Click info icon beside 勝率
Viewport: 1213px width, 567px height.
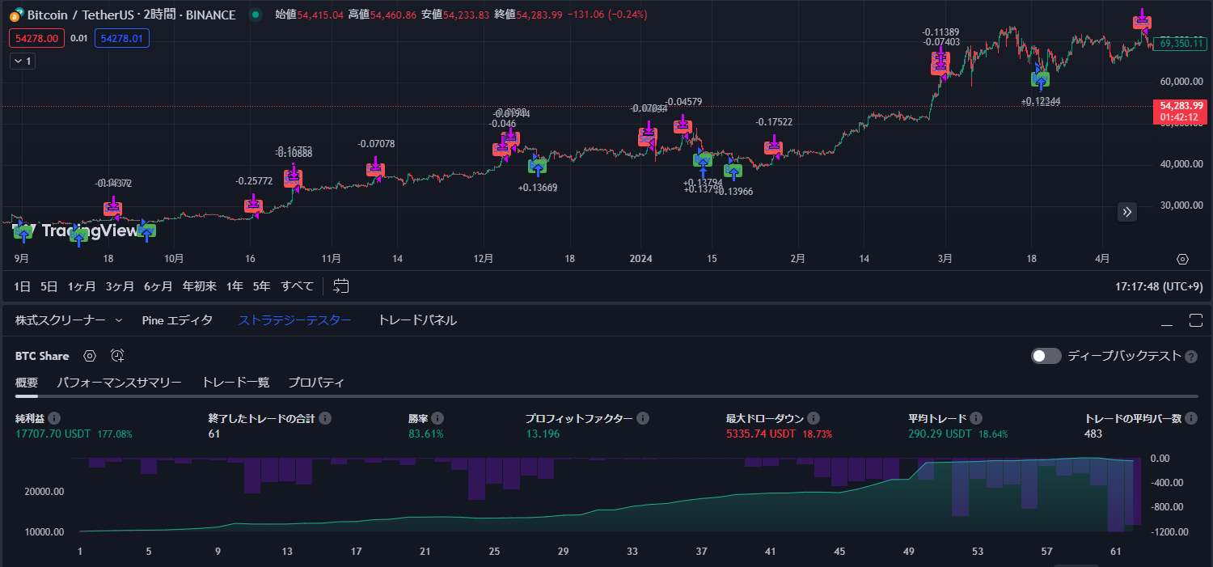[437, 419]
